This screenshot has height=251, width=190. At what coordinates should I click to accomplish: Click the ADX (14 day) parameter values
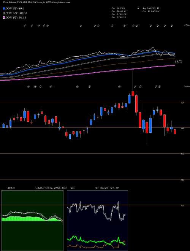[x=107, y=188]
